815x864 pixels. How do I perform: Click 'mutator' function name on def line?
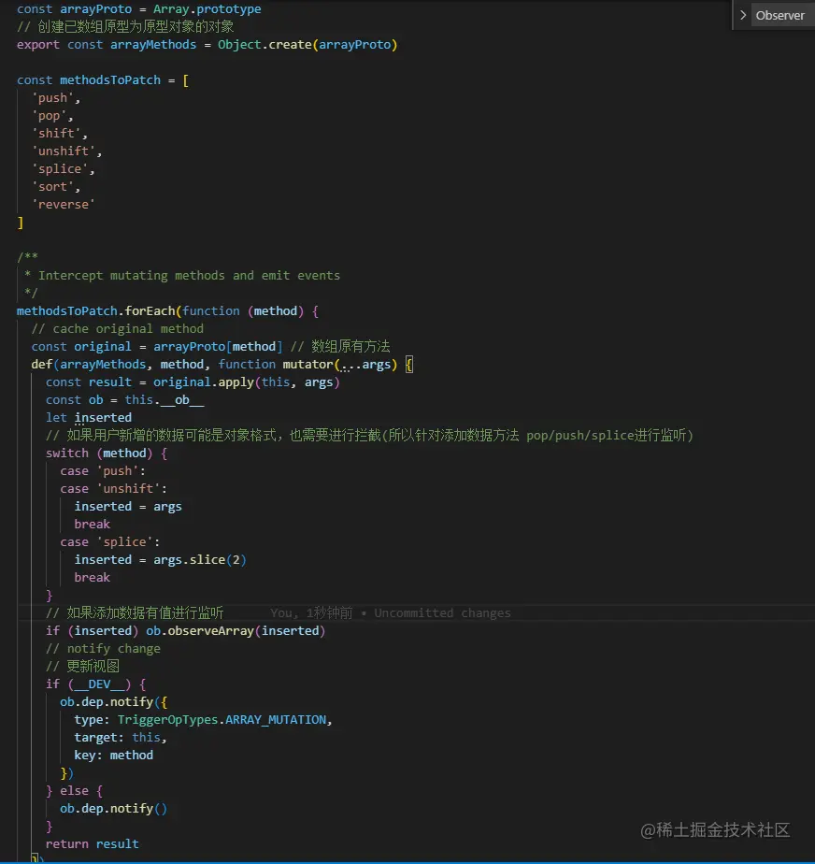click(x=307, y=365)
